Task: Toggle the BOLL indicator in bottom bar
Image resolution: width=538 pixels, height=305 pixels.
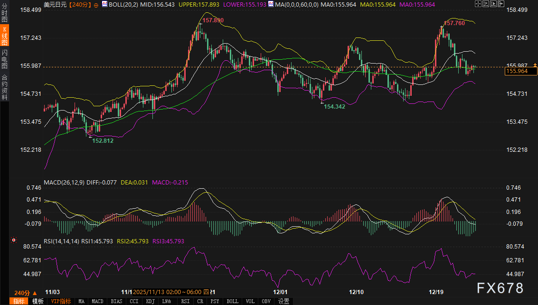Action: coord(232,301)
